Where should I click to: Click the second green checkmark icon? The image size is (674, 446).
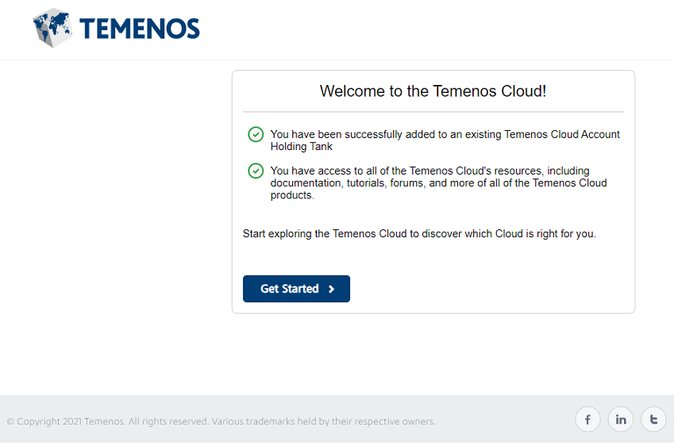click(x=256, y=171)
